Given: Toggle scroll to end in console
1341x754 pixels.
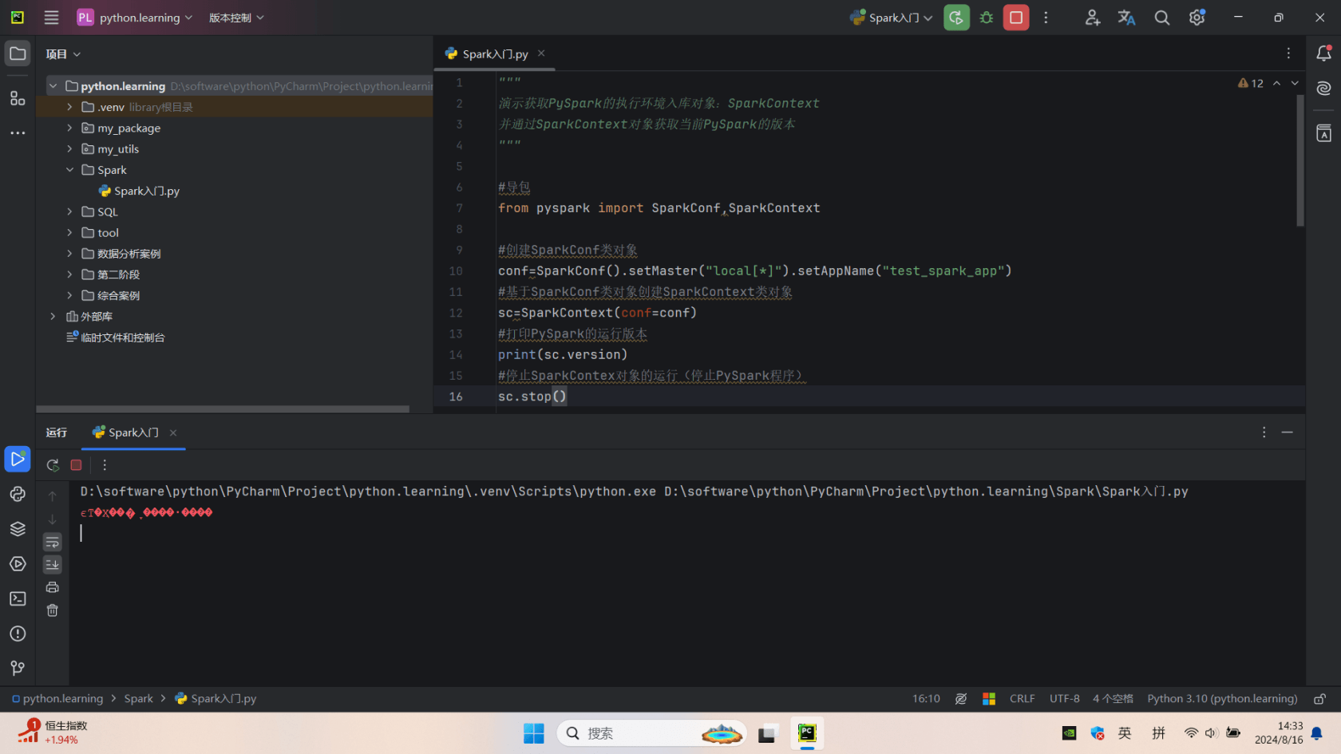Looking at the screenshot, I should 53,565.
